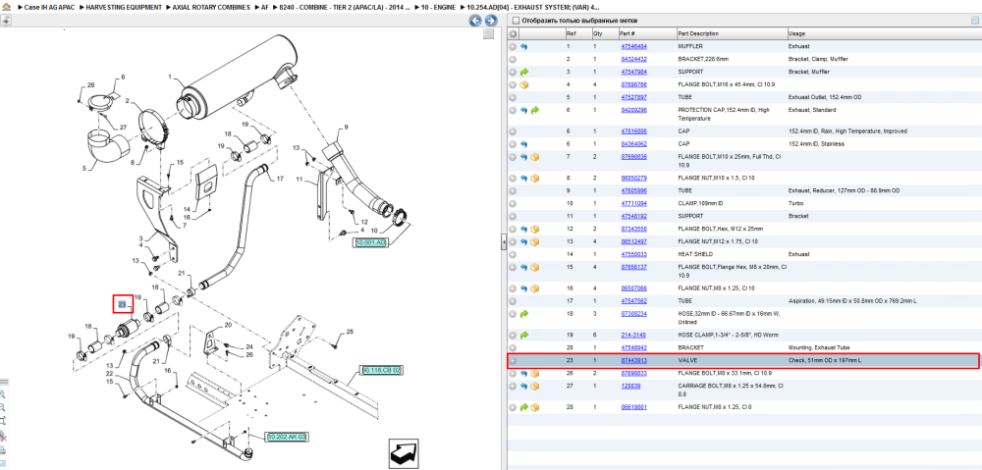Open the 10.118.CB 02 diagram reference label
This screenshot has height=470, width=982.
[x=382, y=371]
